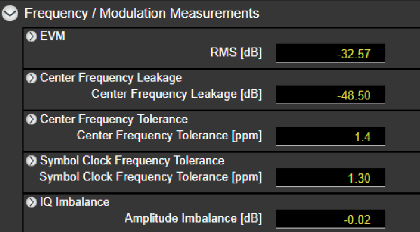Click the Symbol Clock Frequency Tolerance [ppm] label
Screen dimensions: 420x232
[x=150, y=177]
